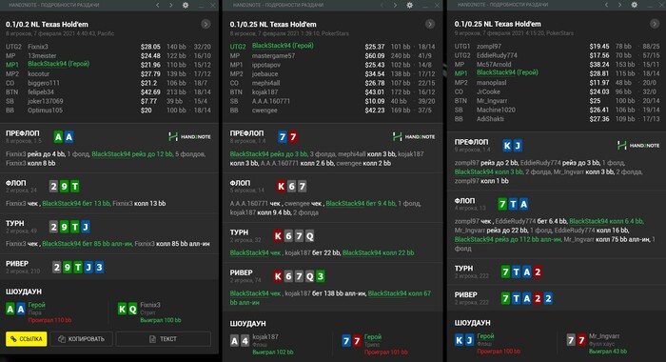Click the red 2 card in Mr_Ingvarr hand's turn row
Screen dimensions: 666x362
coord(538,271)
